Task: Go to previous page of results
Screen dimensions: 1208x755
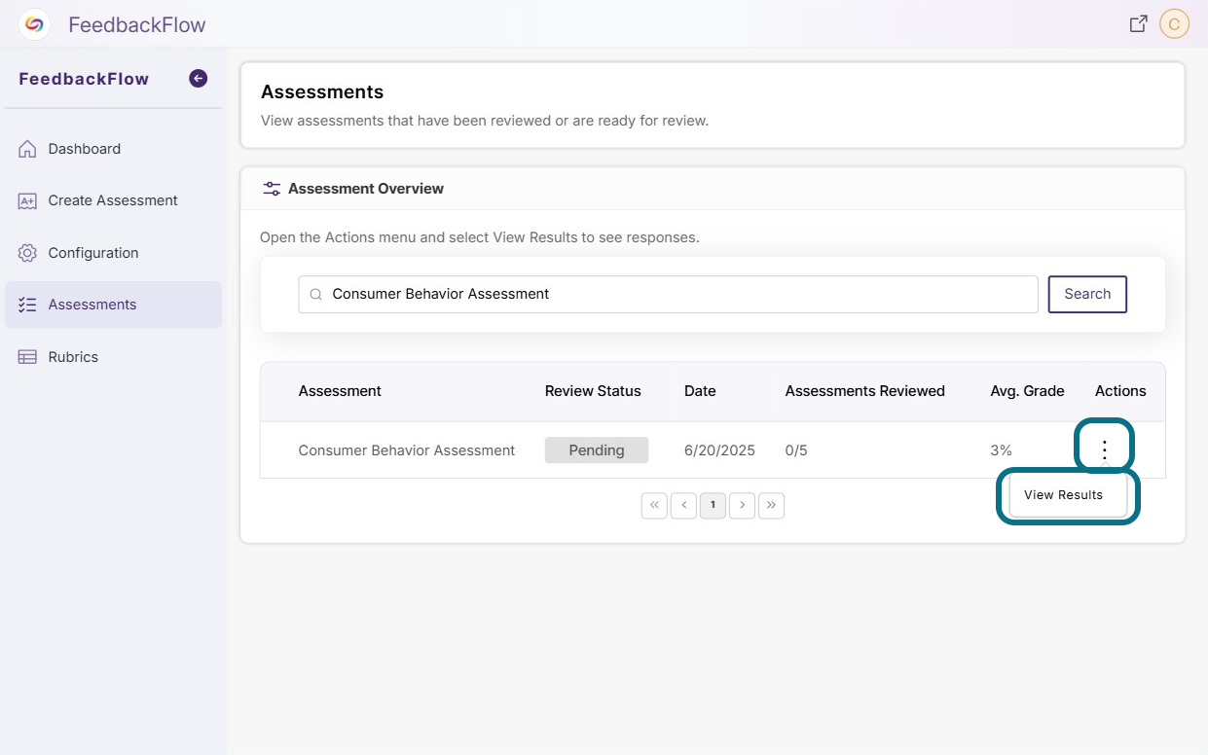Action: pos(683,505)
